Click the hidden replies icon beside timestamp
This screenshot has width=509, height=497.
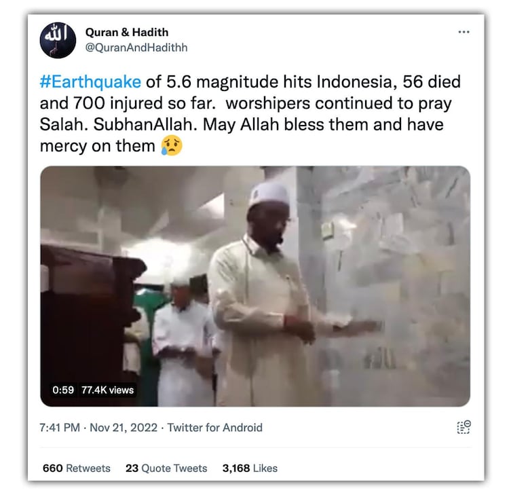[464, 427]
